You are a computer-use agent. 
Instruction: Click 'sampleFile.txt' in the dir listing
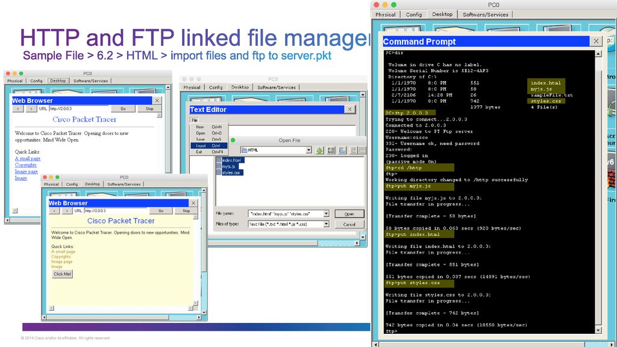tap(552, 95)
